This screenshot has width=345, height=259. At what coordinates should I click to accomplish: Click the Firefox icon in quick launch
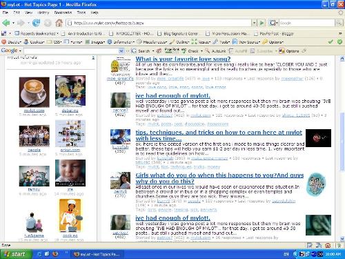pos(55,254)
